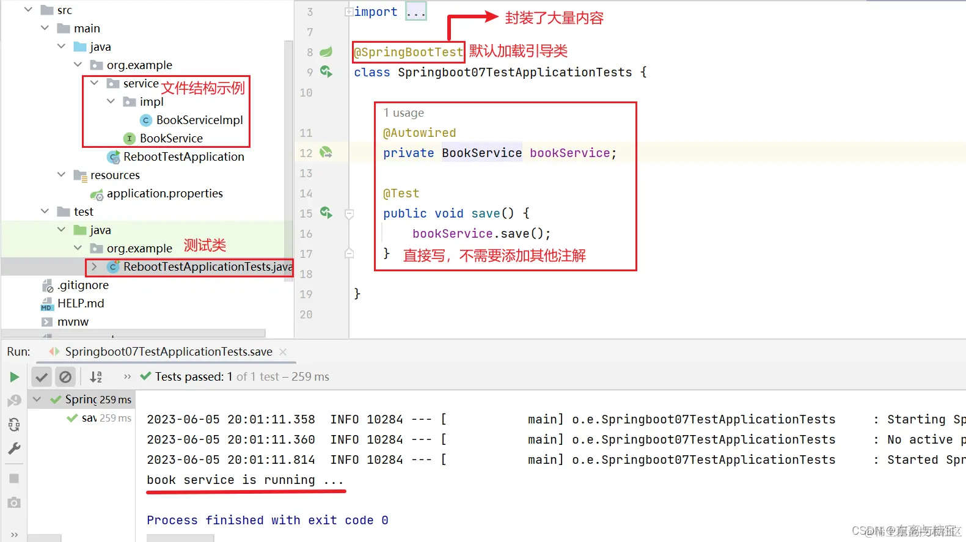The height and width of the screenshot is (542, 966).
Task: Open HELP.md file
Action: point(81,303)
